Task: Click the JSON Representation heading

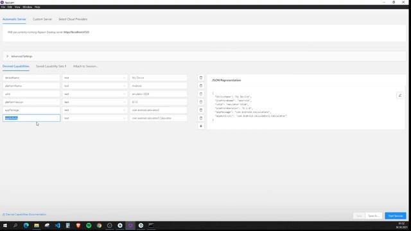Action: 227,80
